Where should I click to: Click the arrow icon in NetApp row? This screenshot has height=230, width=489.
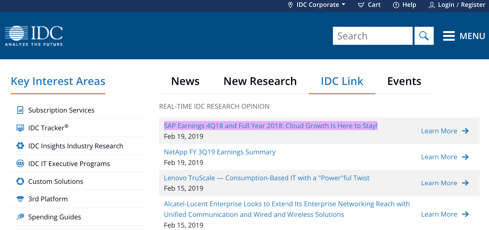465,157
